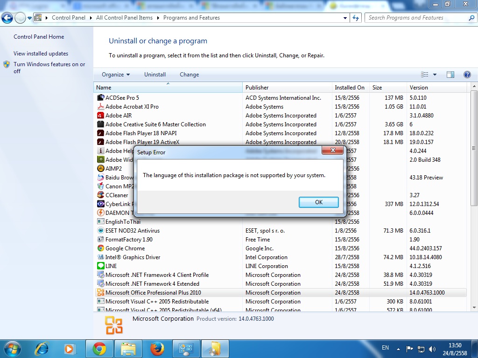Sort by Size column header
Image resolution: width=478 pixels, height=358 pixels.
[x=388, y=87]
